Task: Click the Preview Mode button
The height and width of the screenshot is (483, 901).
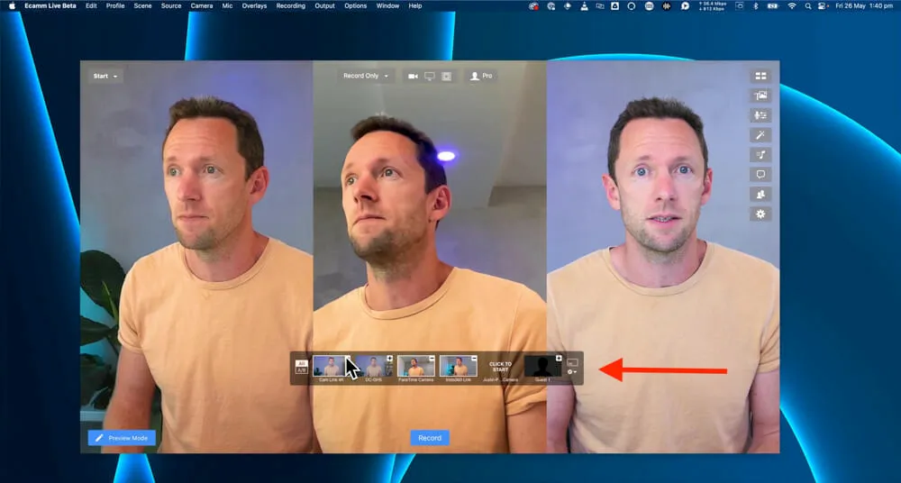Action: 122,438
